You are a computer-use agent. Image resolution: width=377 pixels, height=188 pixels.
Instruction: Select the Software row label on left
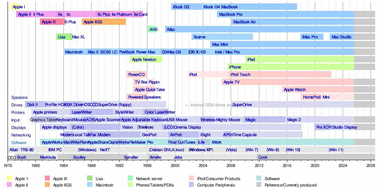tap(19, 143)
